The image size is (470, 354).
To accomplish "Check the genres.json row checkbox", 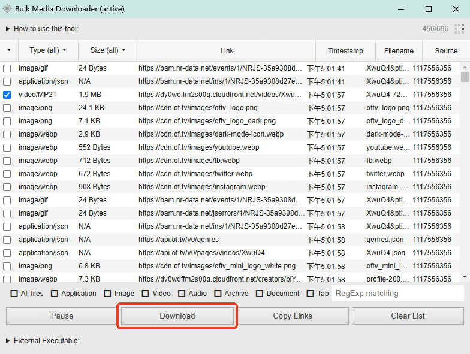I will (7, 240).
